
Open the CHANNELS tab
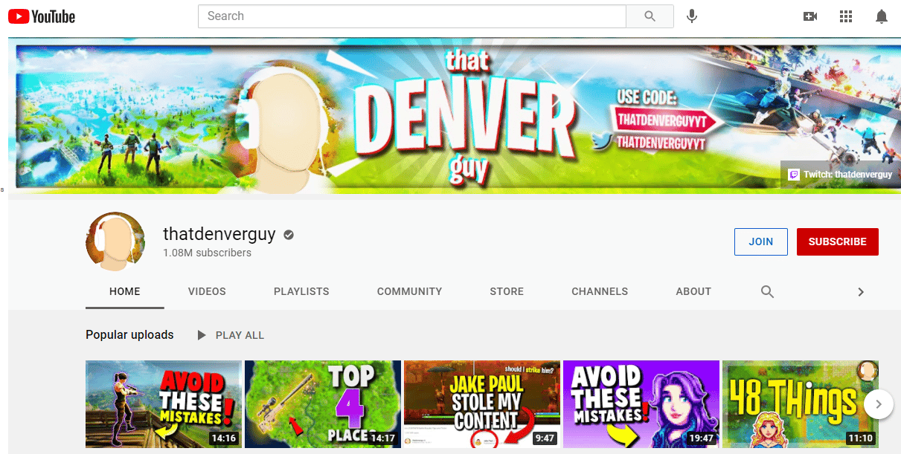click(600, 291)
